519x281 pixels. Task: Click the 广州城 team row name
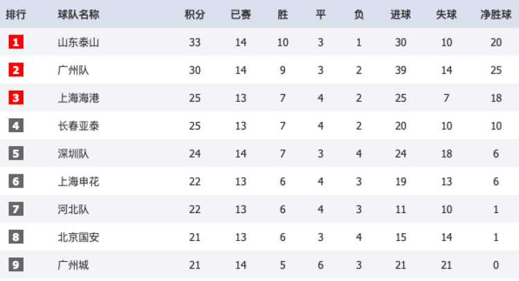click(x=73, y=264)
